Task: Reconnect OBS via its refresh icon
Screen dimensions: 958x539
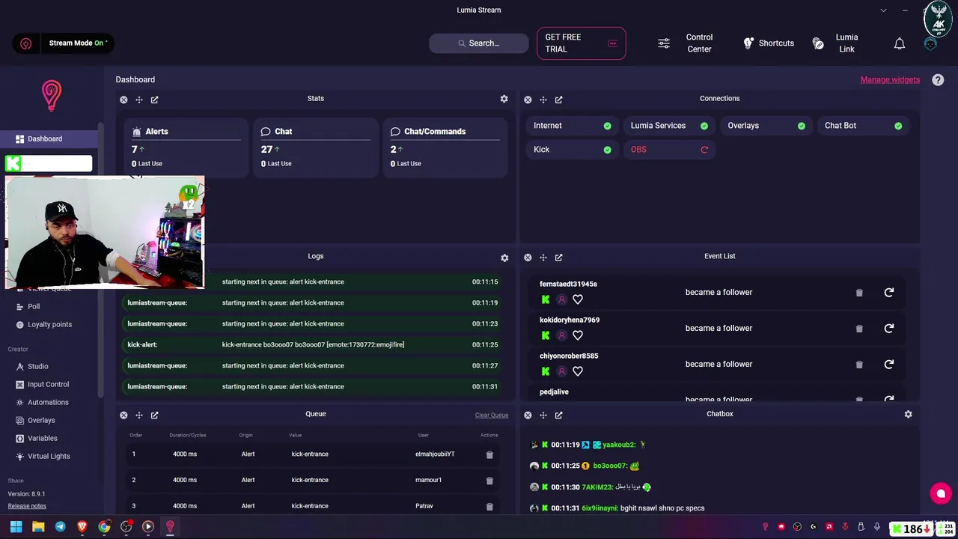Action: pyautogui.click(x=704, y=150)
